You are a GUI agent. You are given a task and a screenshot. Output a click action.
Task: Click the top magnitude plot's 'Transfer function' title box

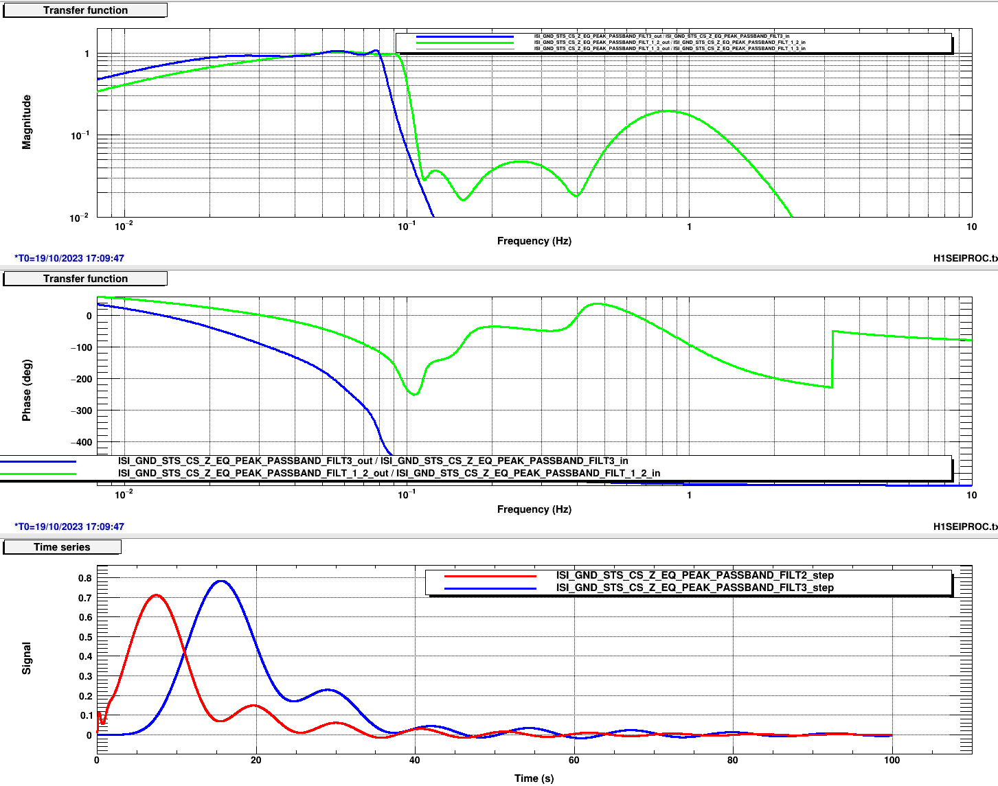tap(85, 10)
